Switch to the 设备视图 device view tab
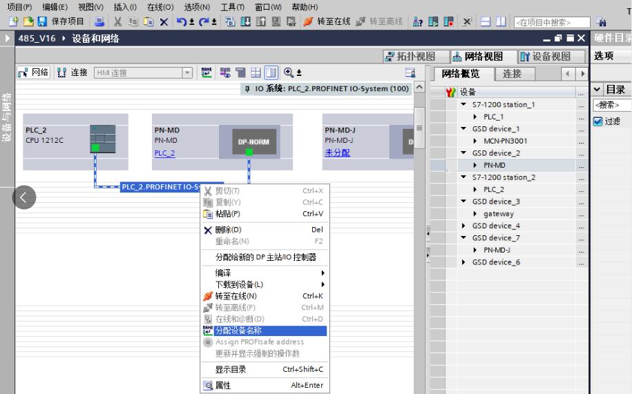The image size is (632, 394). [547, 57]
